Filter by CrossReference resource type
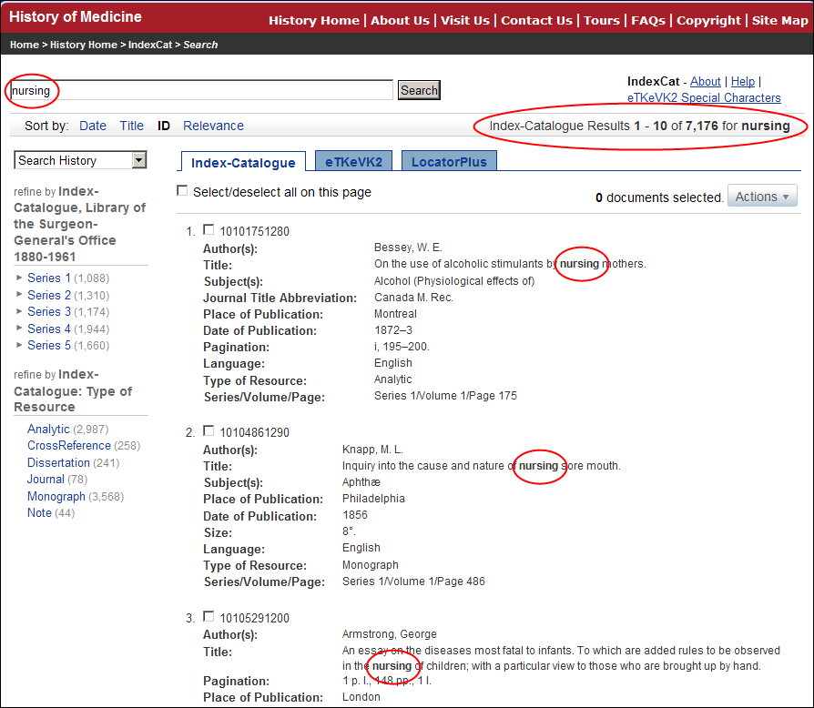Screen dimensions: 814x708 [69, 446]
